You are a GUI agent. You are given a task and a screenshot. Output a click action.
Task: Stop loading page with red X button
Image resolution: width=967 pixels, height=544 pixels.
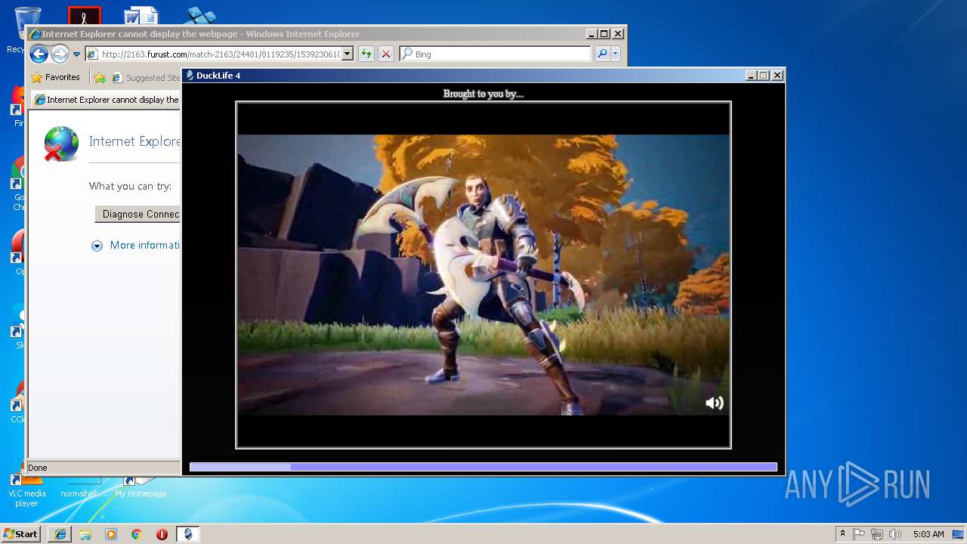385,54
